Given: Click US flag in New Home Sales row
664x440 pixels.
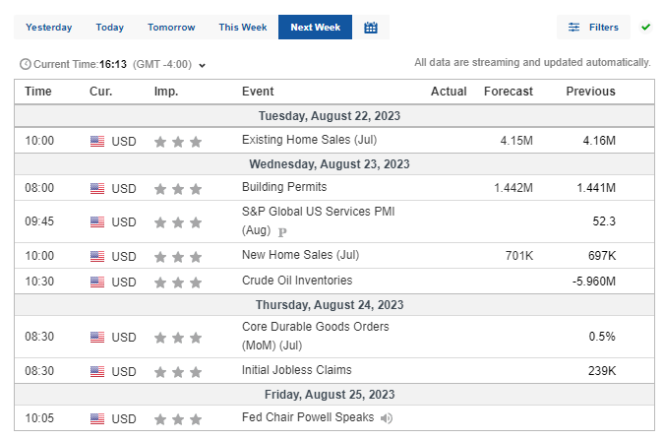Looking at the screenshot, I should (97, 256).
